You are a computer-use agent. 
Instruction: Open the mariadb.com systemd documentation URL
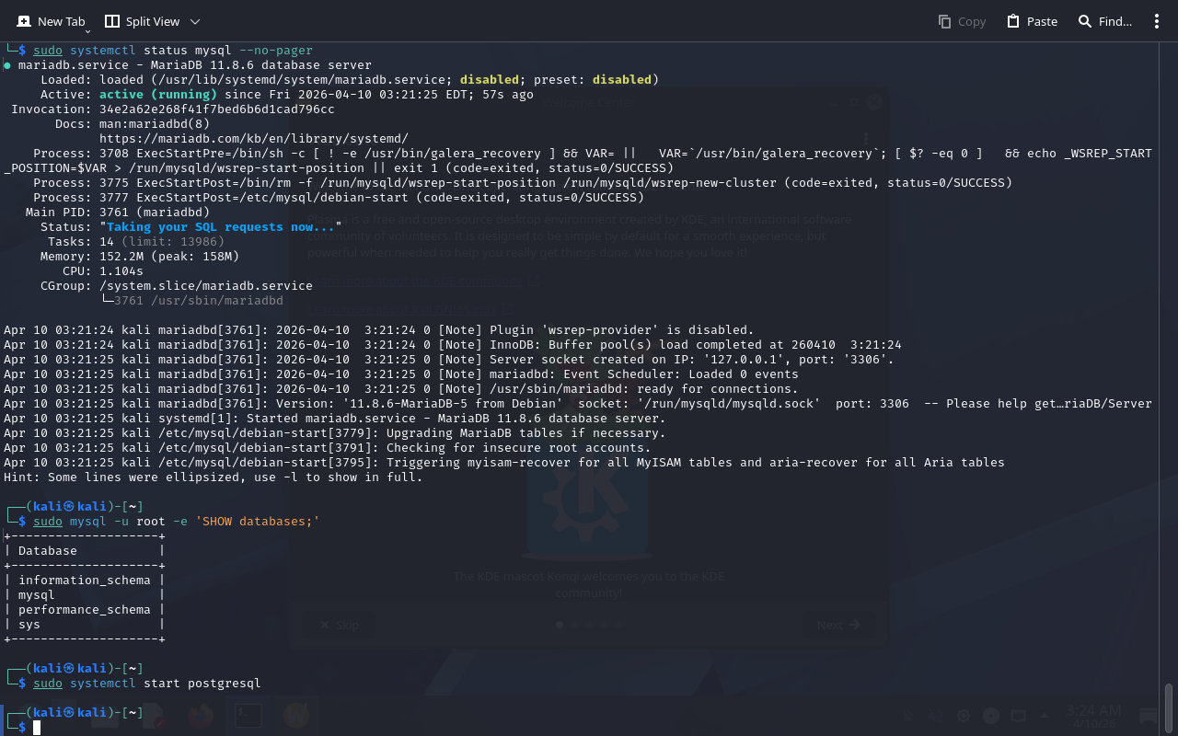pyautogui.click(x=253, y=138)
